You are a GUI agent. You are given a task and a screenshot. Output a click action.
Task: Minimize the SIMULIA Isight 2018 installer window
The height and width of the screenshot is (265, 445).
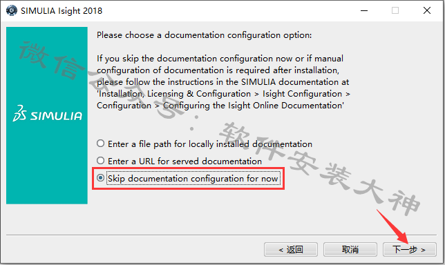[x=364, y=10]
